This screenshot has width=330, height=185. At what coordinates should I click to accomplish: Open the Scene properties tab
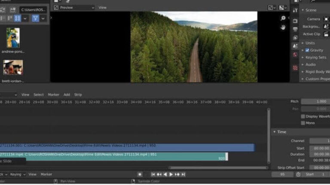(295, 46)
